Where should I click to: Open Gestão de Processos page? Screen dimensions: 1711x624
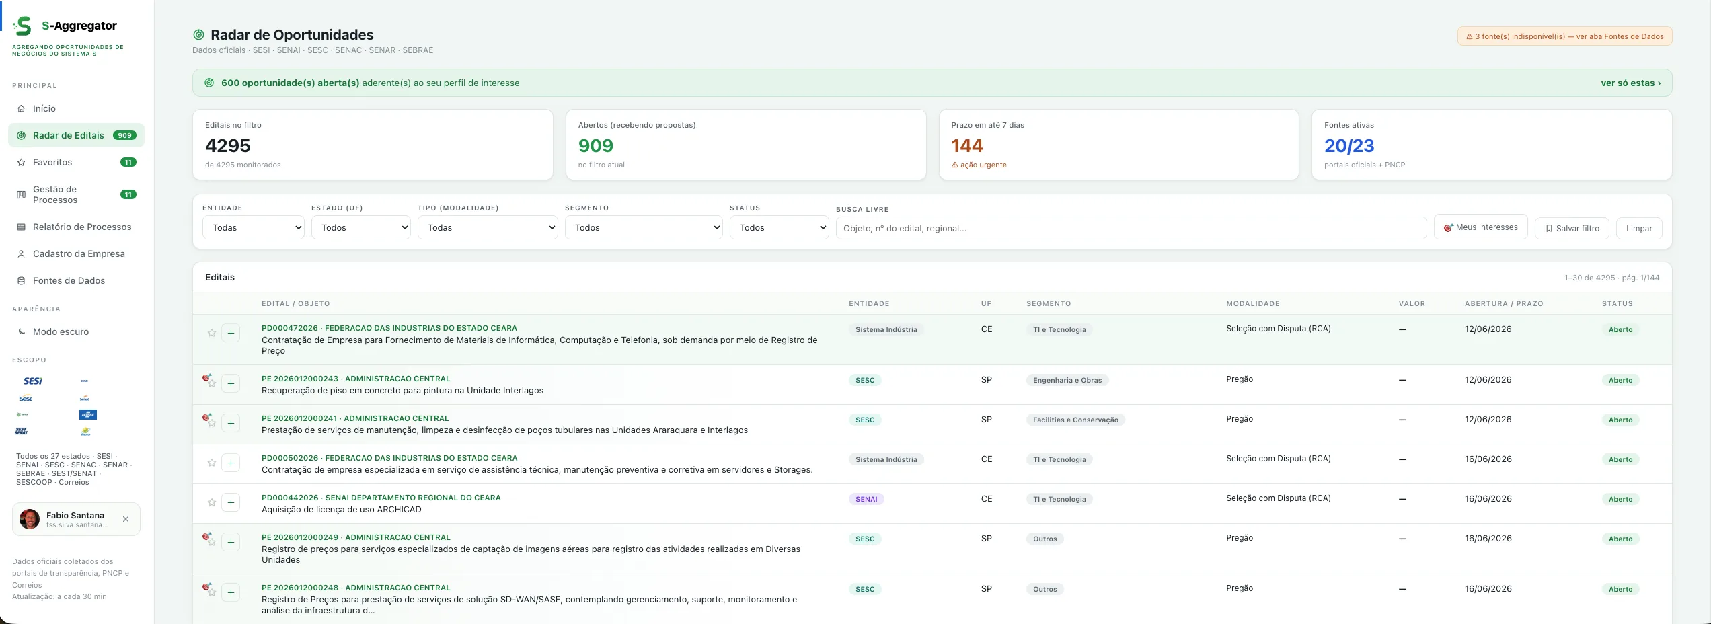76,194
